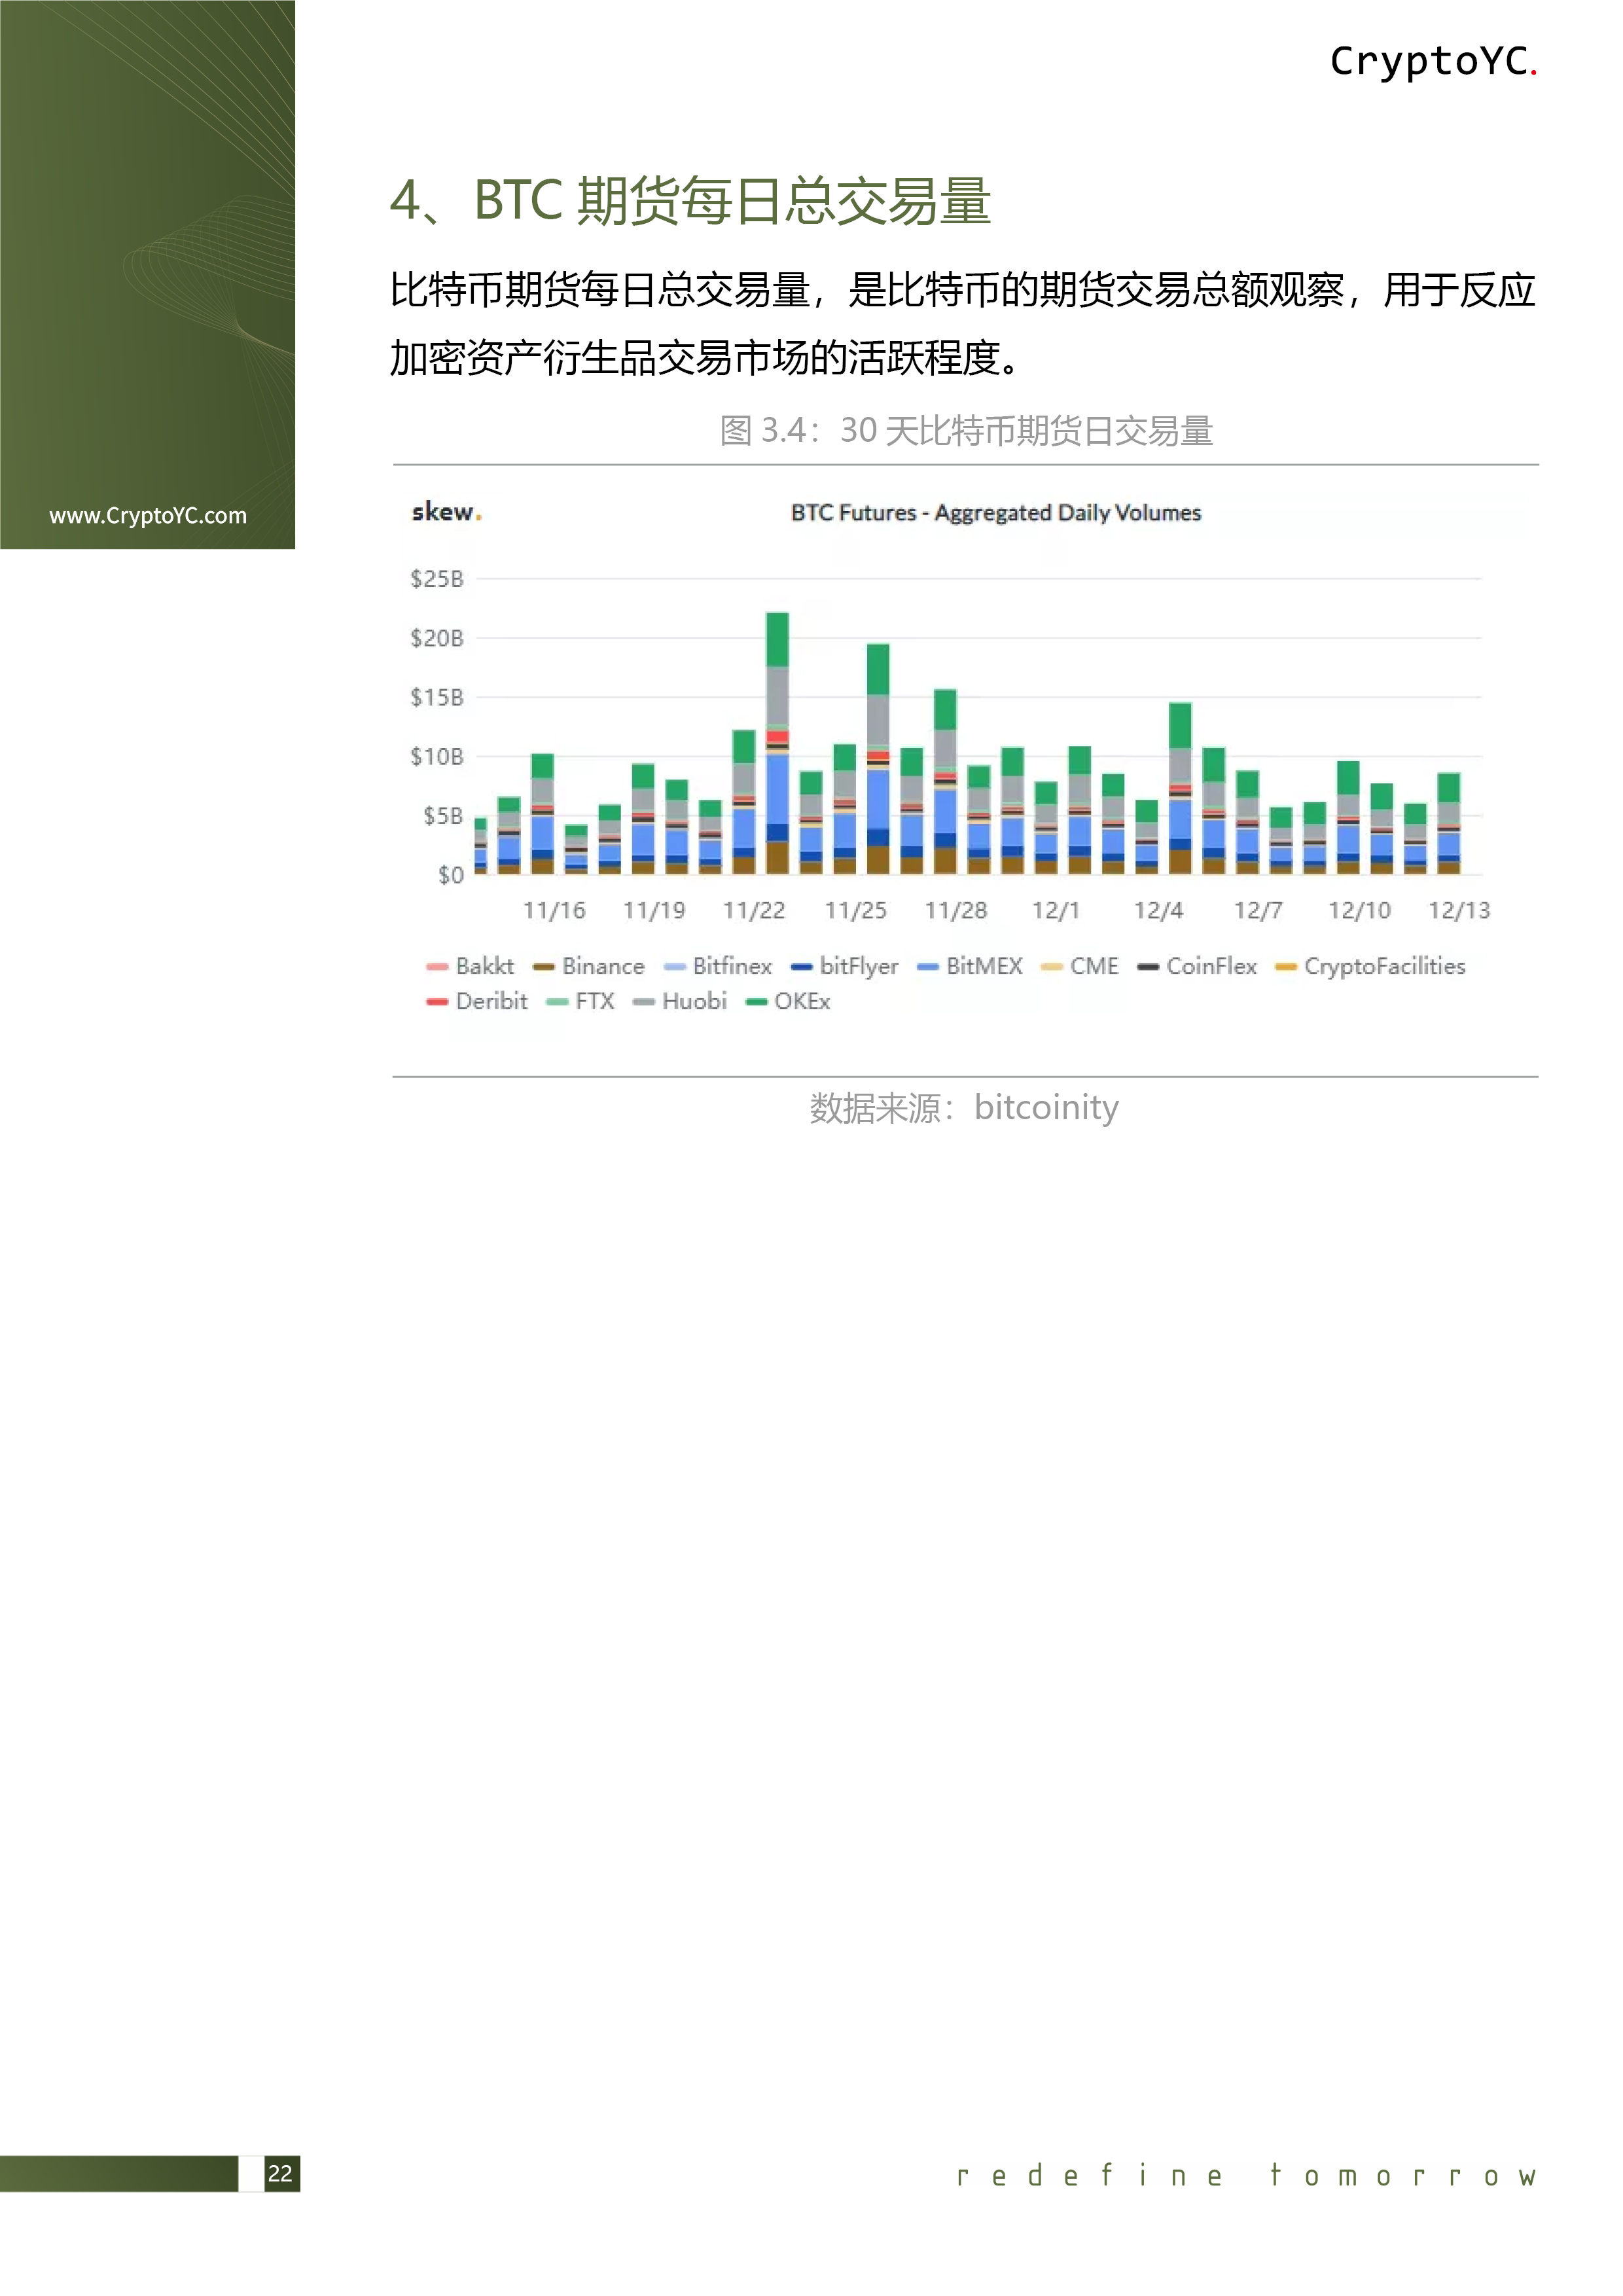Click the heading 4、BTC 期货每日总交易量

pyautogui.click(x=690, y=201)
